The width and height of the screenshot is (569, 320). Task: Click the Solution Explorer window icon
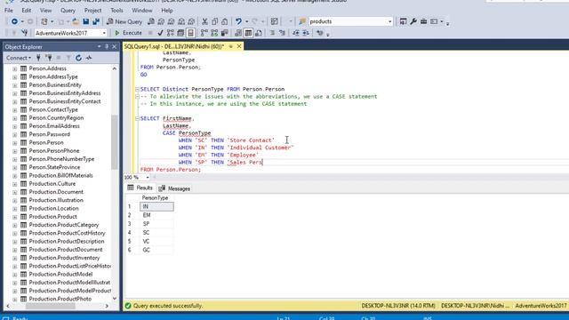pyautogui.click(x=403, y=21)
